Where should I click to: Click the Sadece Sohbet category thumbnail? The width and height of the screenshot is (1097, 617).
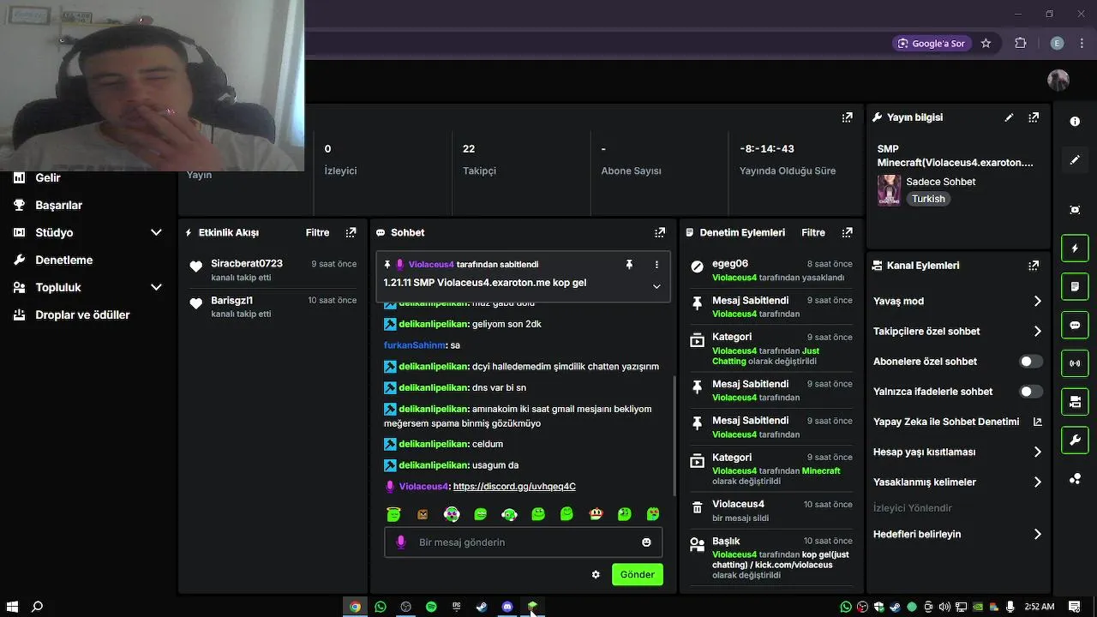[889, 190]
